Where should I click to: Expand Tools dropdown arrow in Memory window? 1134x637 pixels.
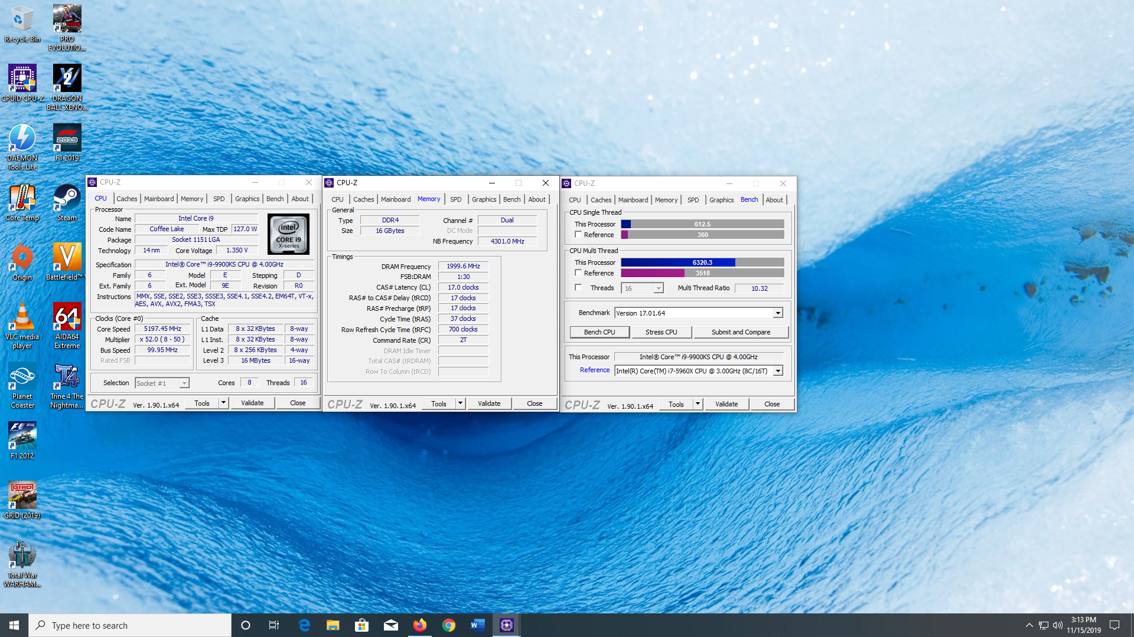[x=460, y=403]
